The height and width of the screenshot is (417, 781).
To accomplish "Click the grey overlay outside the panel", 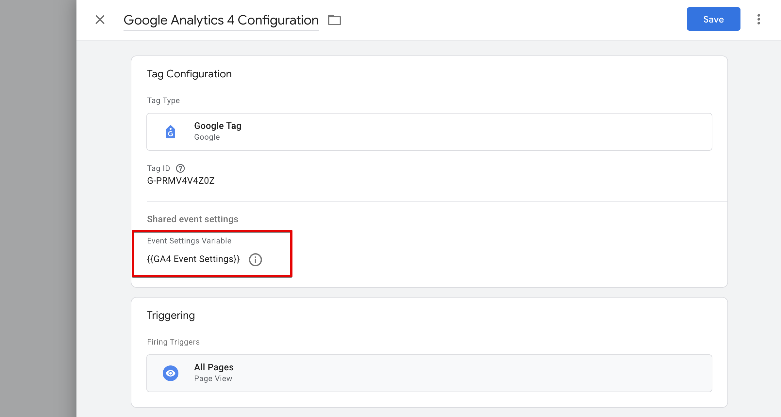I will click(38, 209).
